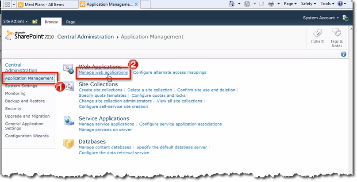Open General Application Settings
The image size is (357, 182).
[24, 126]
